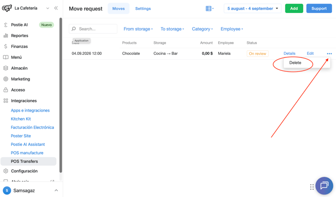
Task: Click the drag handle dots near chat
Action: pos(312,187)
